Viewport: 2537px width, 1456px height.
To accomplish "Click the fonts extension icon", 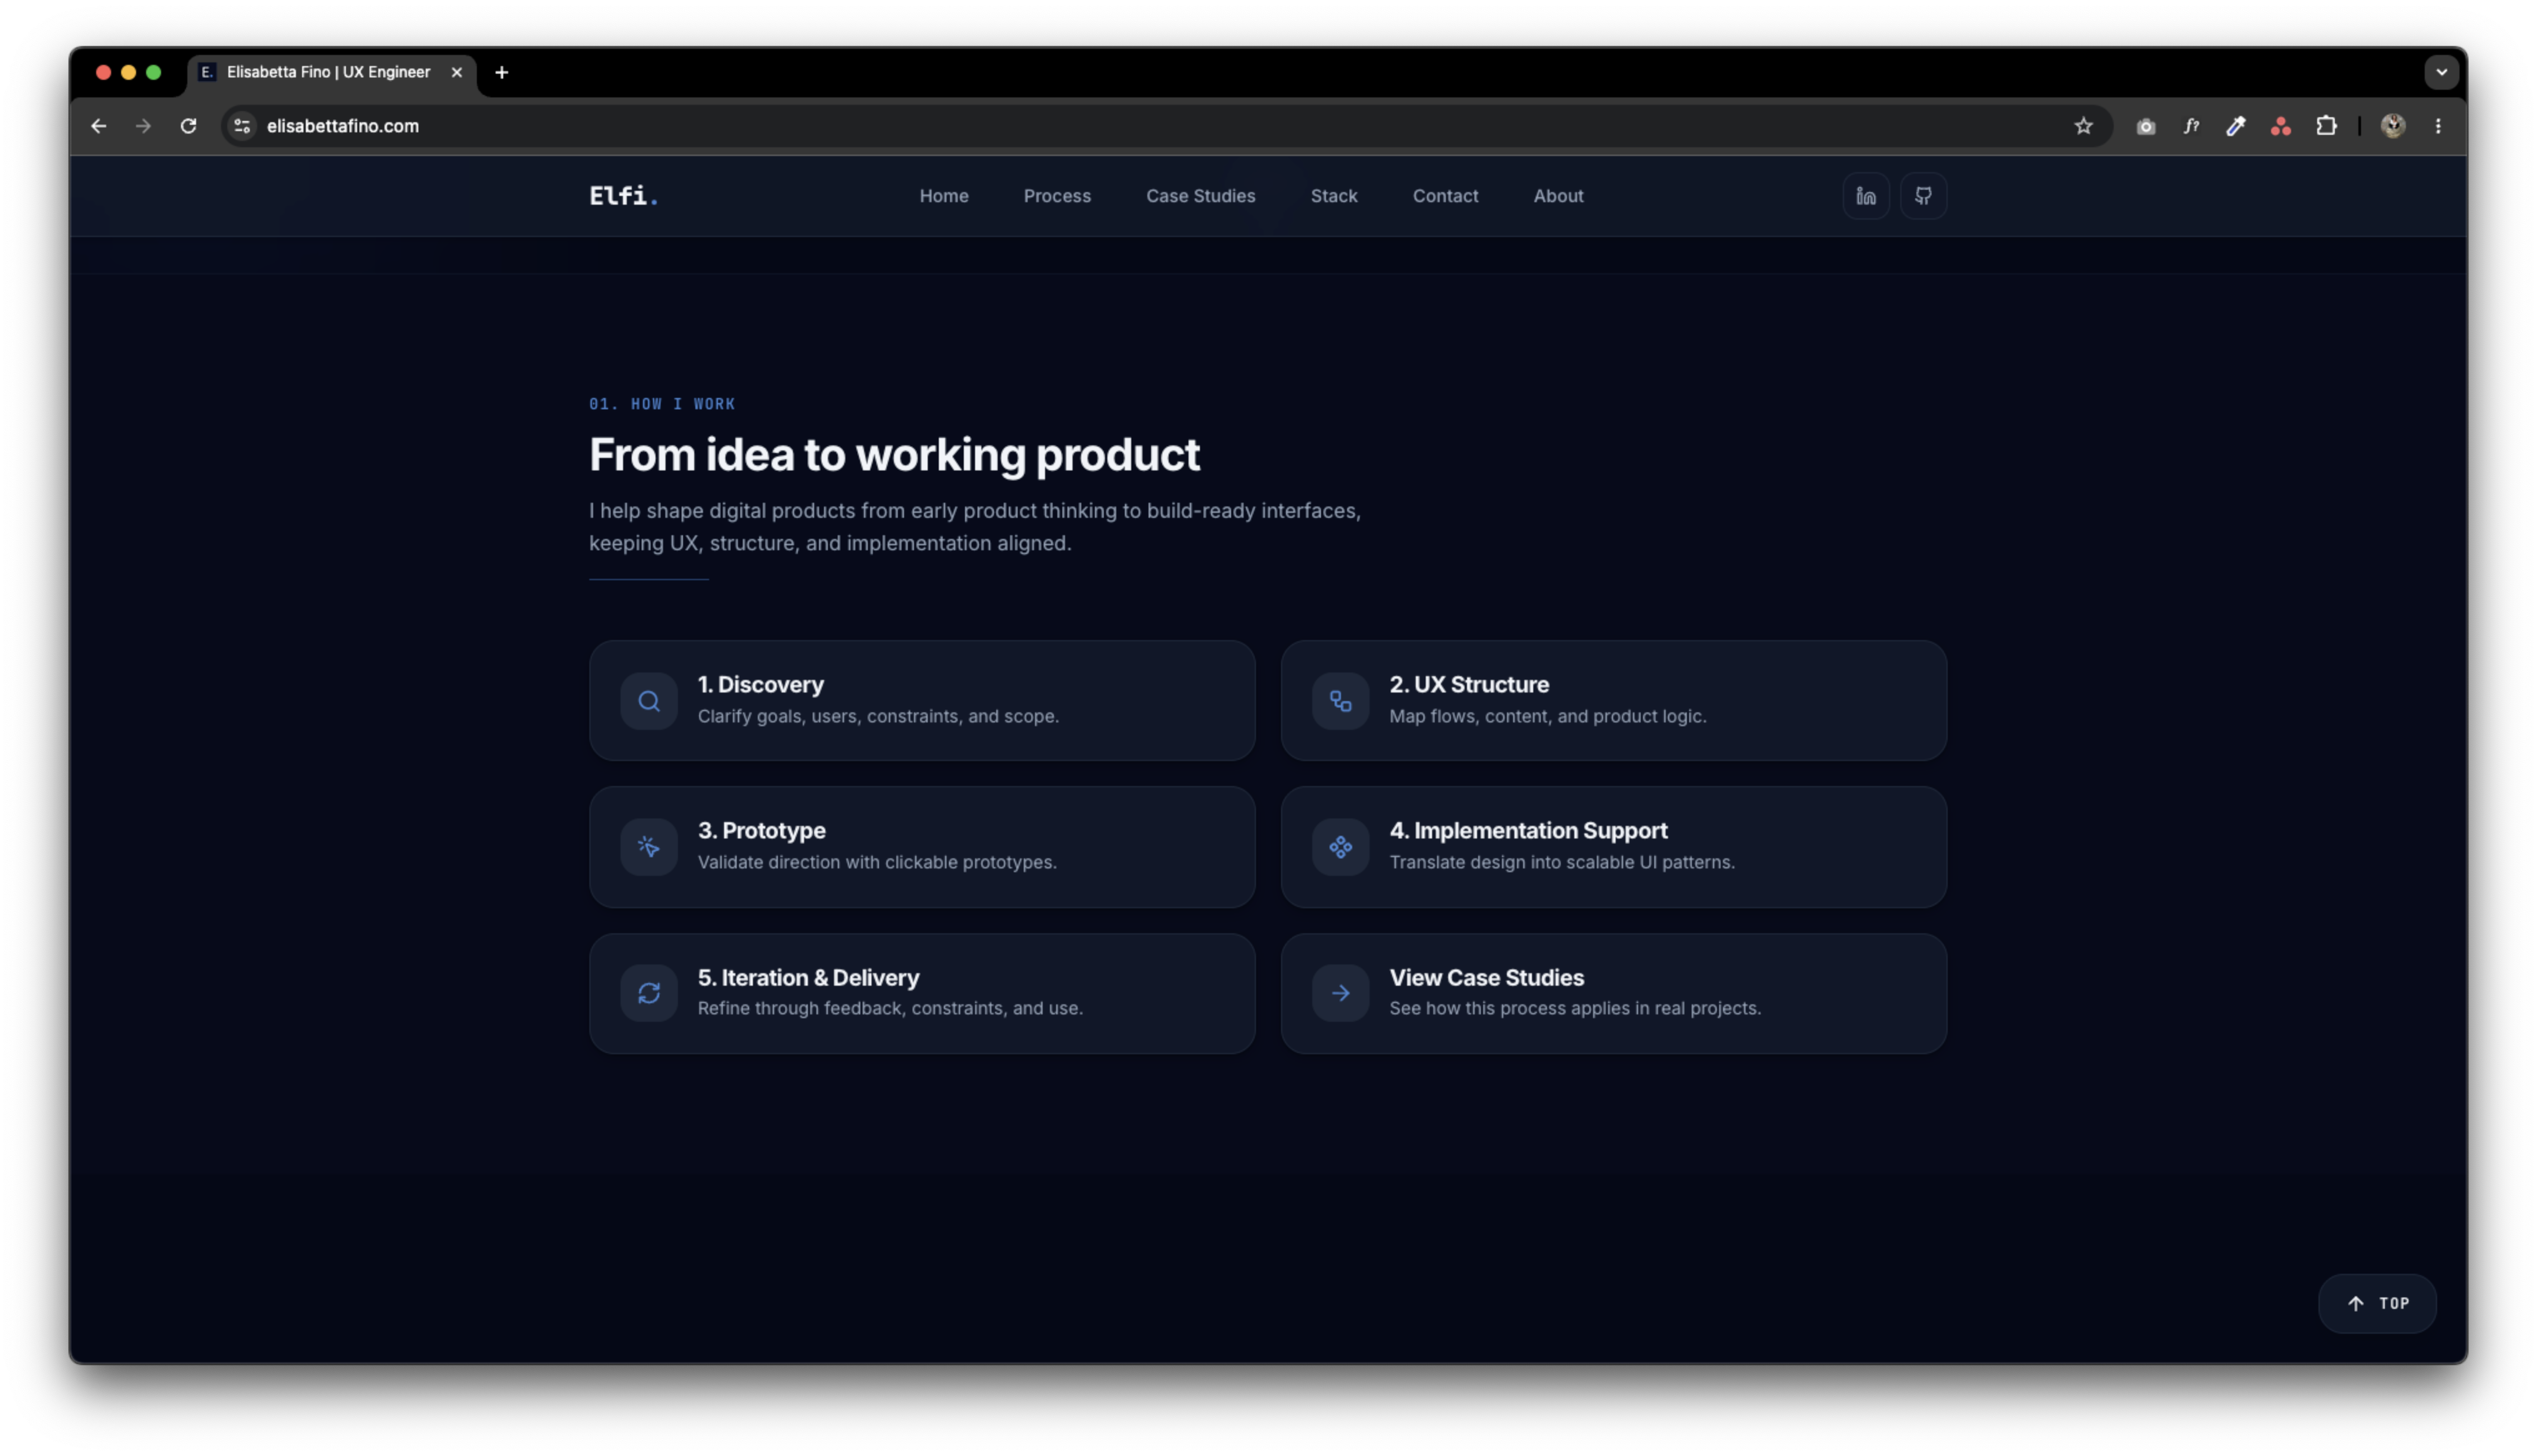I will click(2191, 126).
